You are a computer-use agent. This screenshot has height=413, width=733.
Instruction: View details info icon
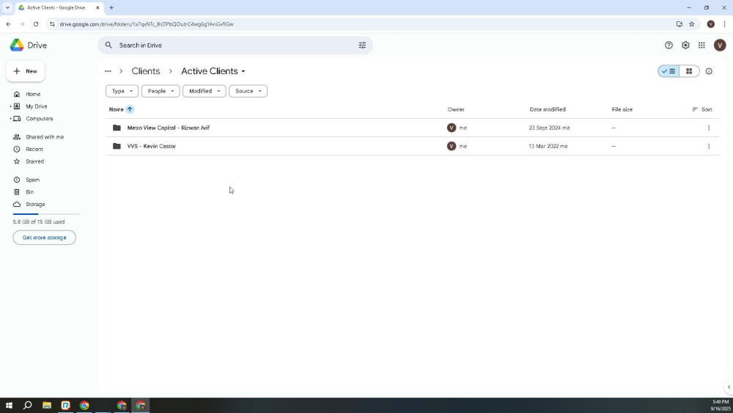709,71
